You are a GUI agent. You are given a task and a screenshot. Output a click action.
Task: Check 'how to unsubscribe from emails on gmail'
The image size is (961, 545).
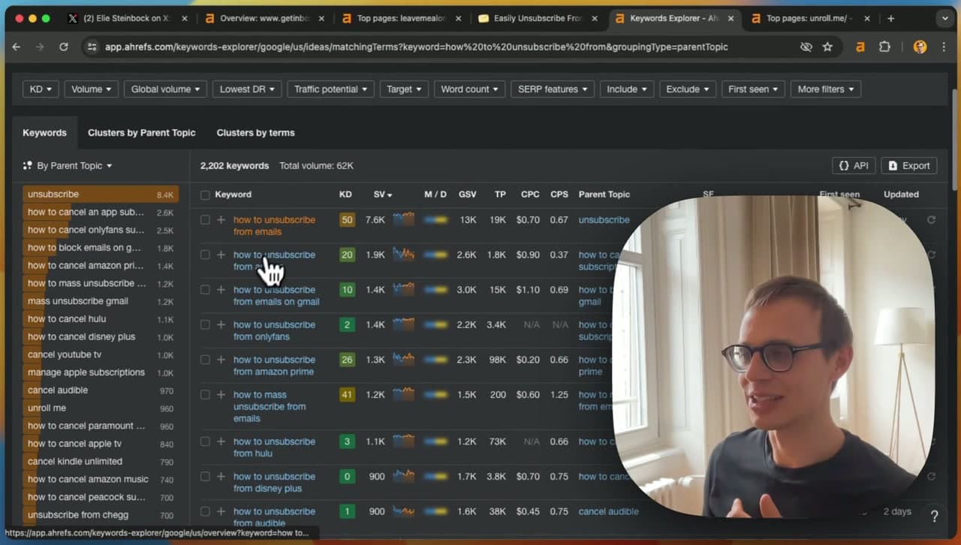[x=205, y=290]
